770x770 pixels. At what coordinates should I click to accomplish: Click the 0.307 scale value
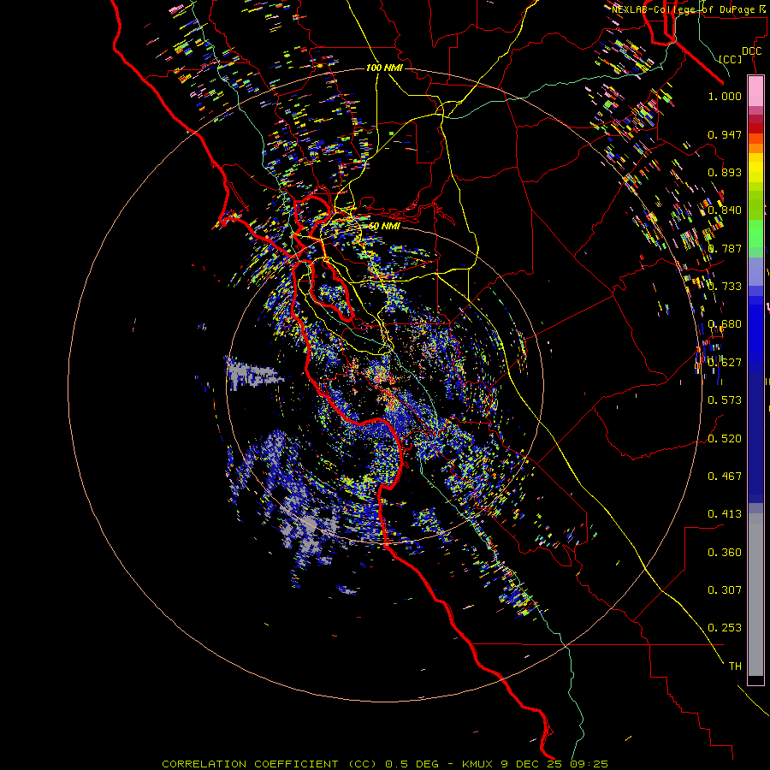tap(725, 590)
